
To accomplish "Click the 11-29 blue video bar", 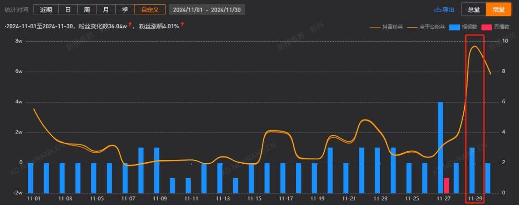I will [472, 170].
